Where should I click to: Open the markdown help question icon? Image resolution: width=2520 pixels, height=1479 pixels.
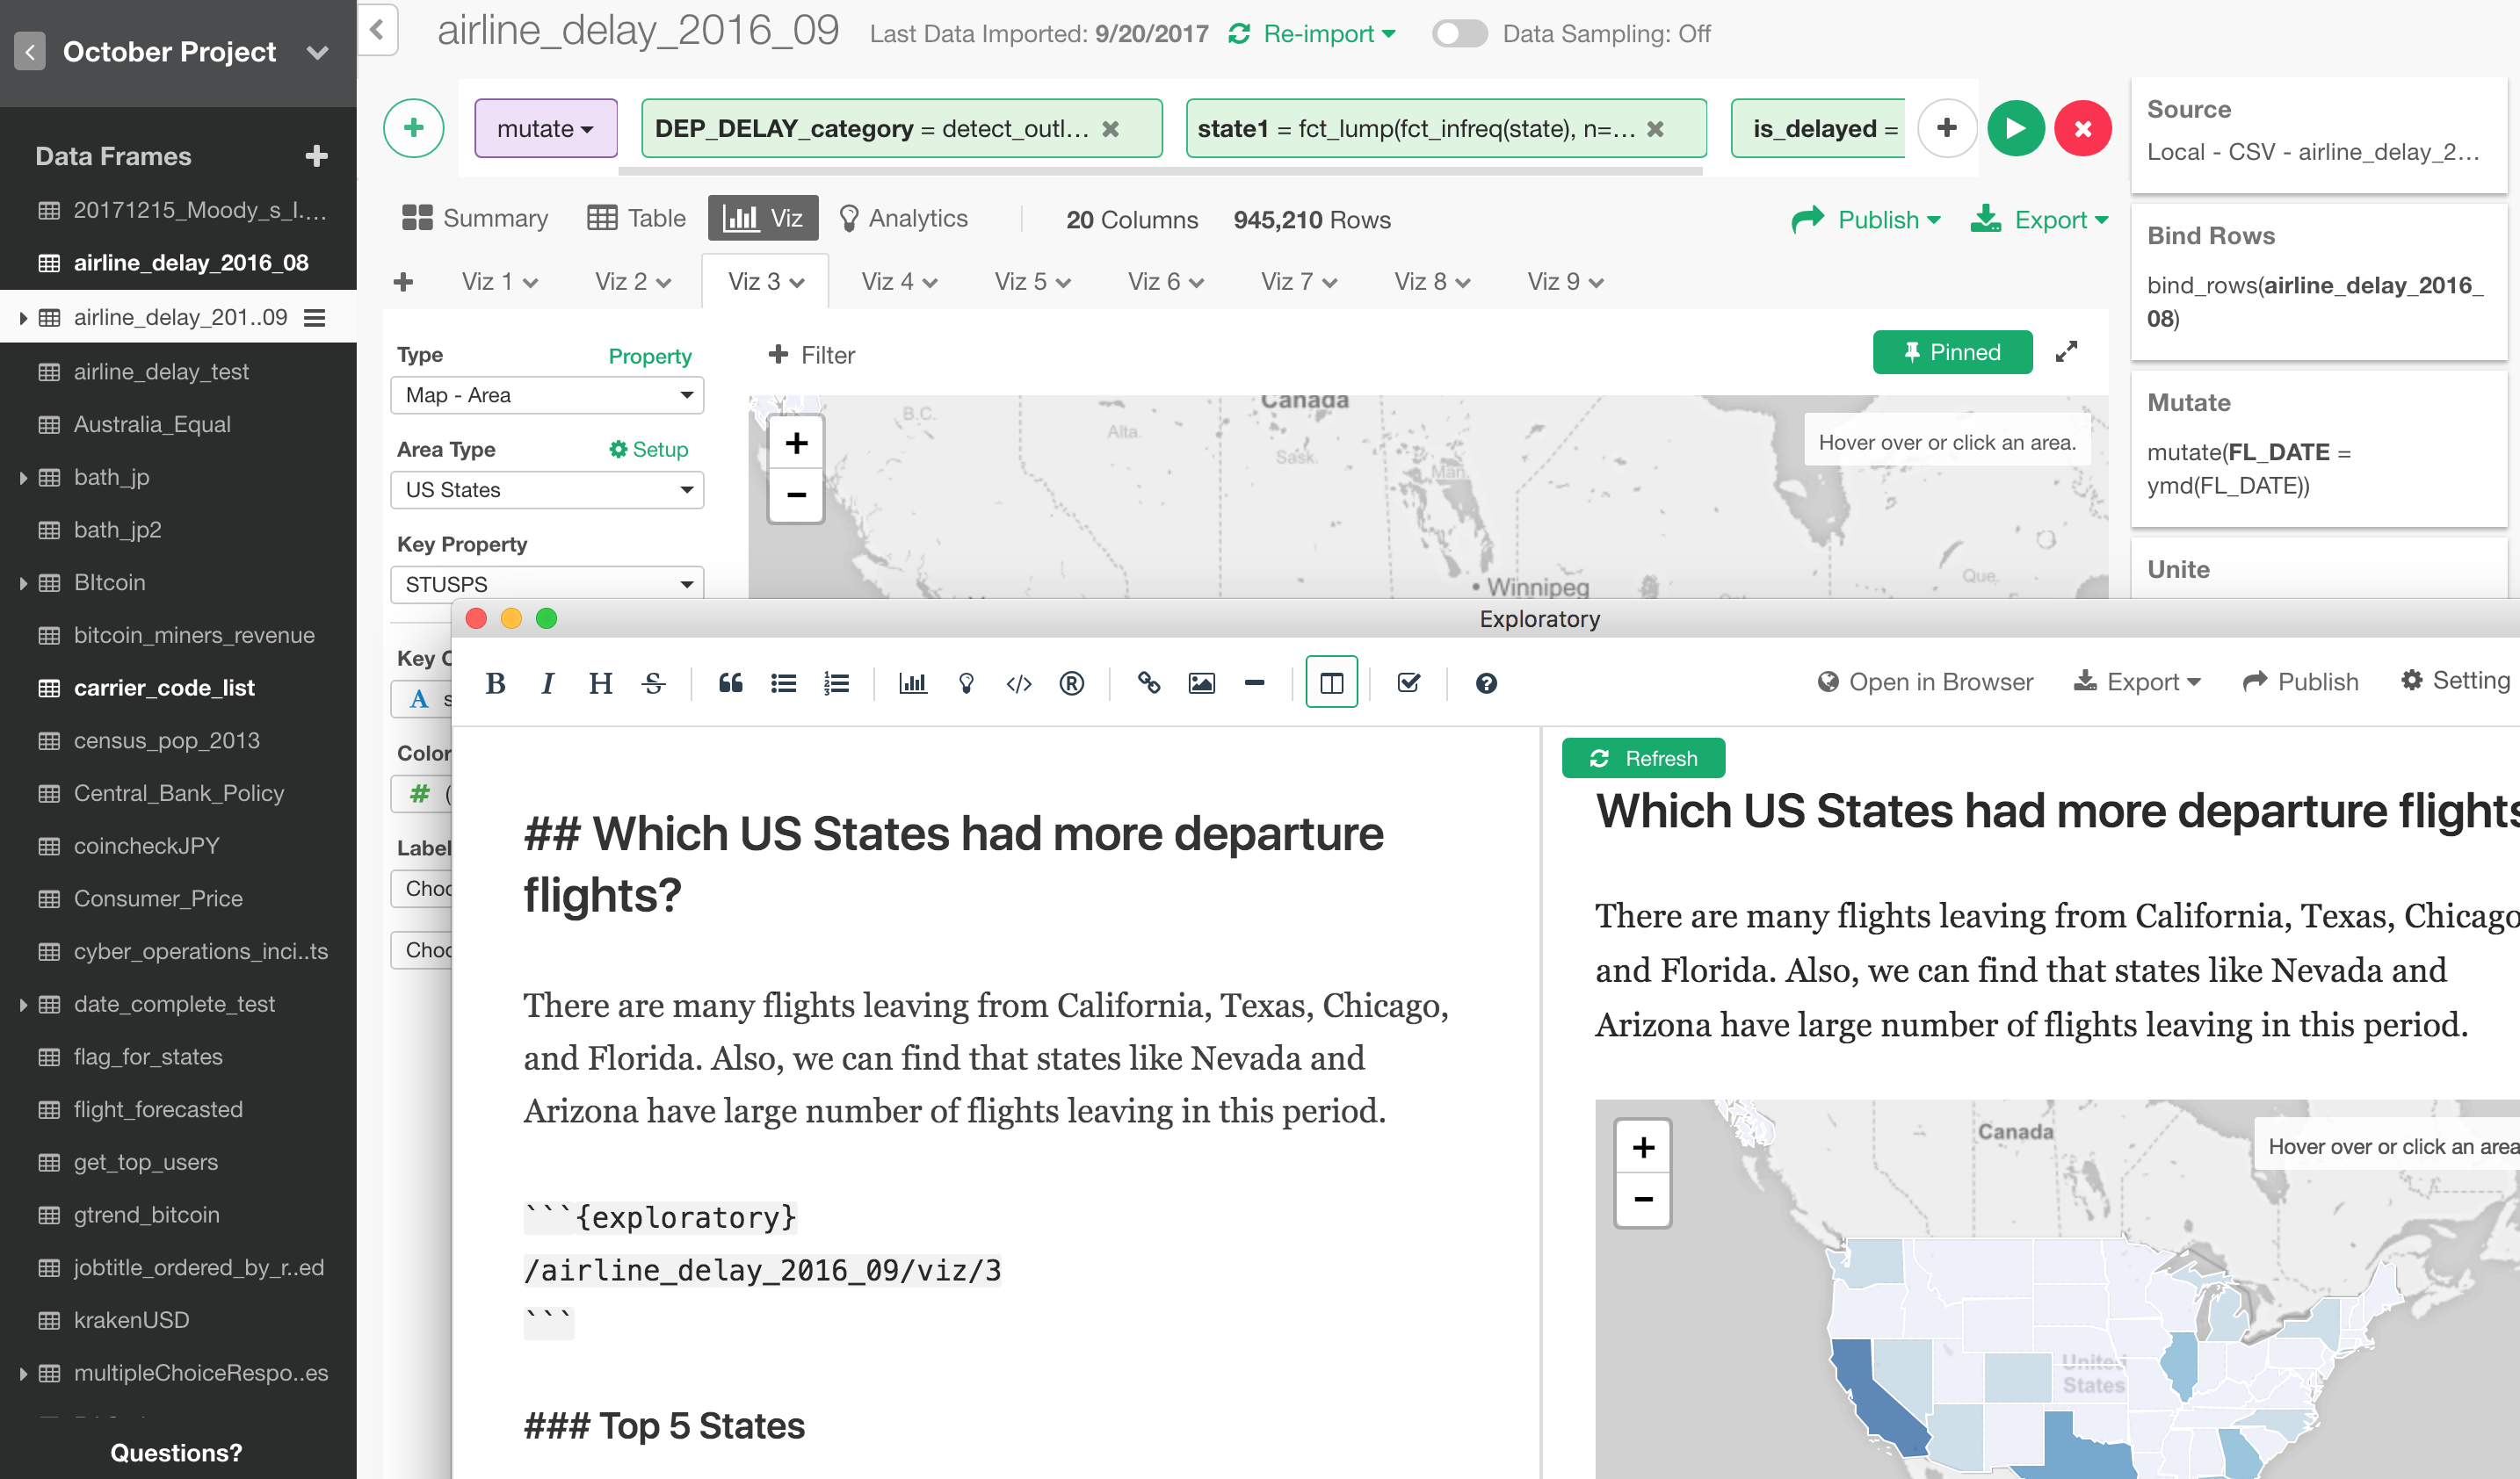click(1486, 682)
